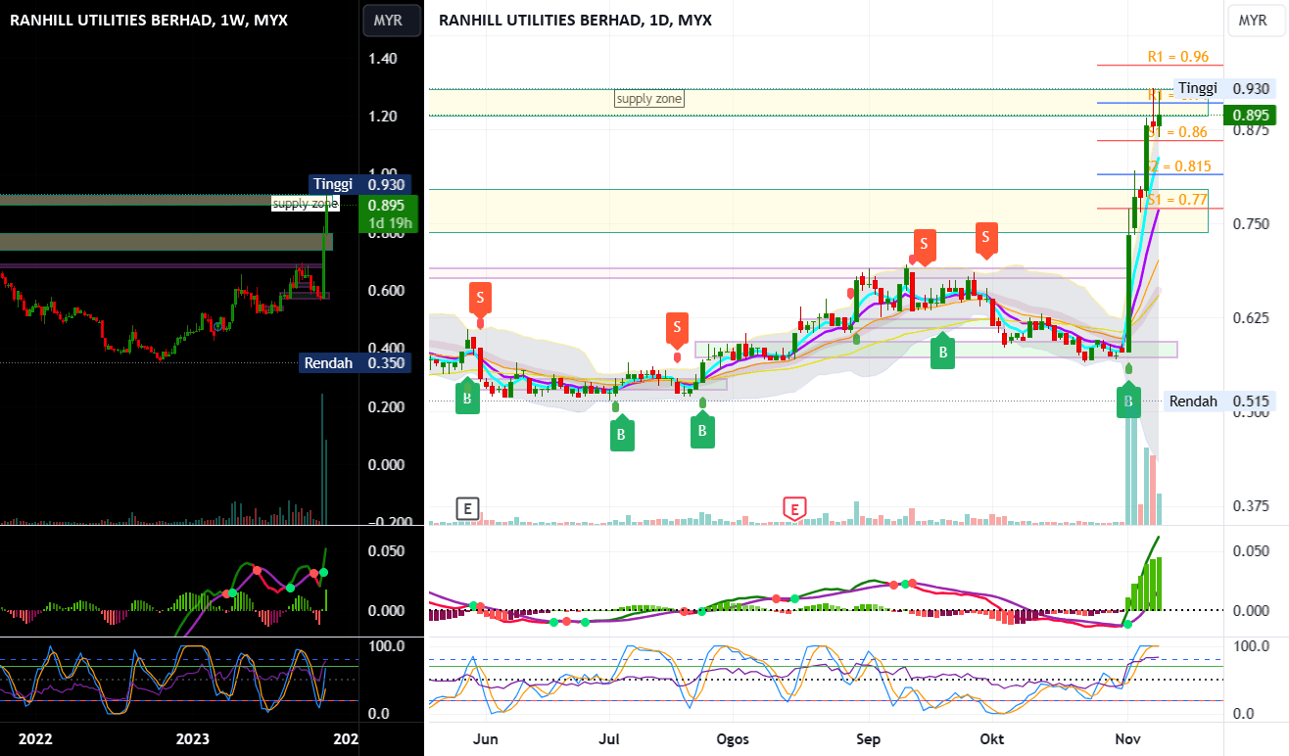Select the 1D Ranhill Utilities chart title

575,21
